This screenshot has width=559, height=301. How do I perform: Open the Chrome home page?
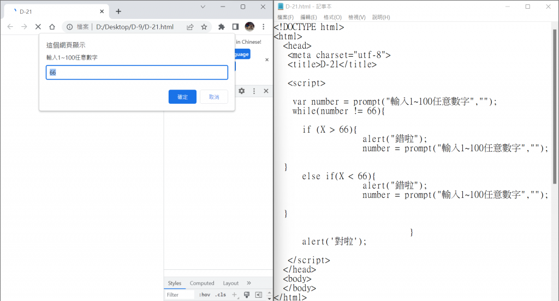click(52, 27)
